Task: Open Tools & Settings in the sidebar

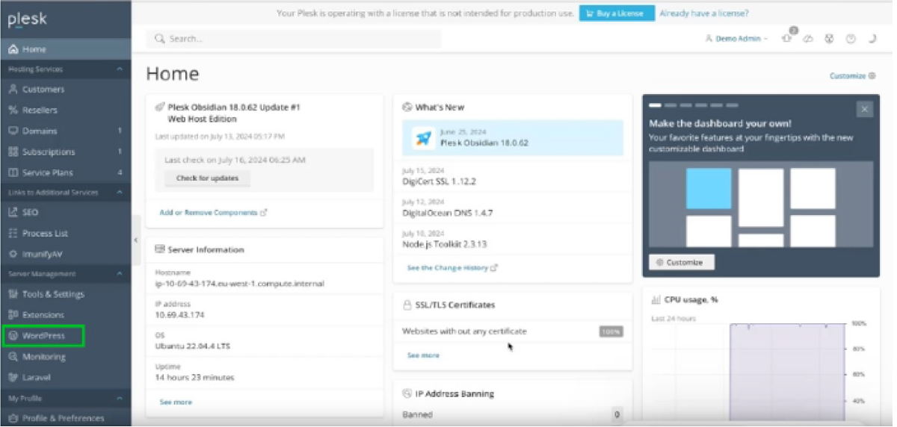Action: 66,295
